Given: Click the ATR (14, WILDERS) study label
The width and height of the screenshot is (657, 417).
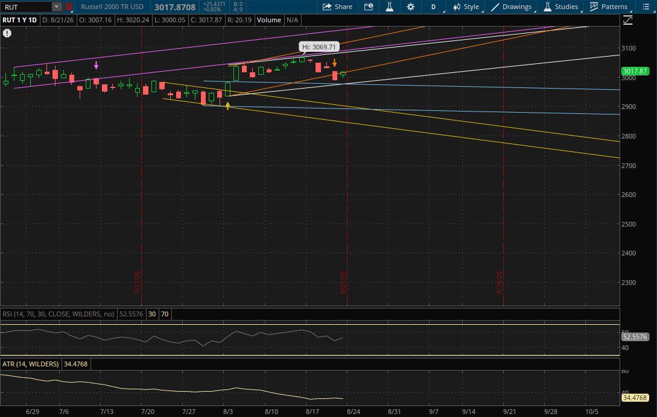Looking at the screenshot, I should 31,364.
